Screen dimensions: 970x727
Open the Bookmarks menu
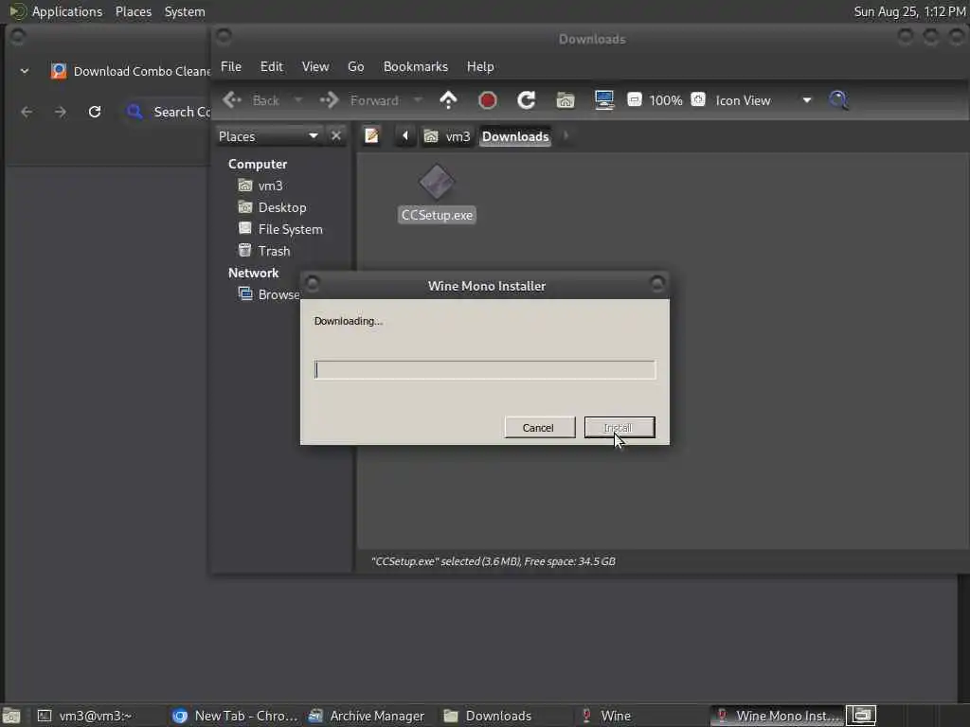[415, 67]
